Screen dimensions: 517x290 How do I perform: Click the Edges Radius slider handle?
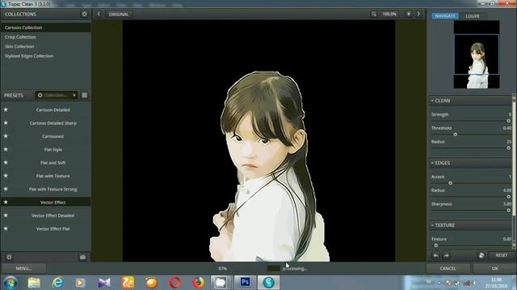[x=508, y=197]
